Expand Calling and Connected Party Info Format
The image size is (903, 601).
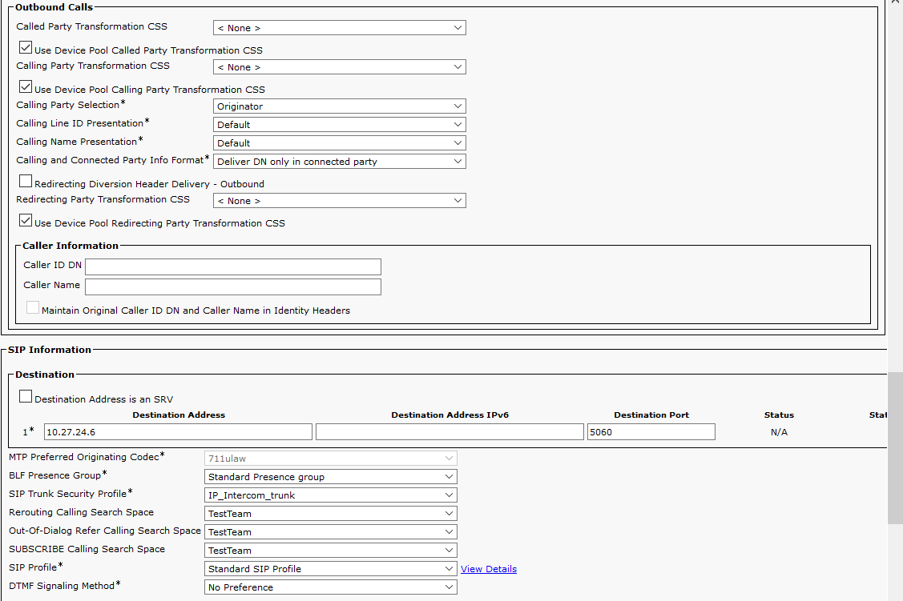[339, 162]
